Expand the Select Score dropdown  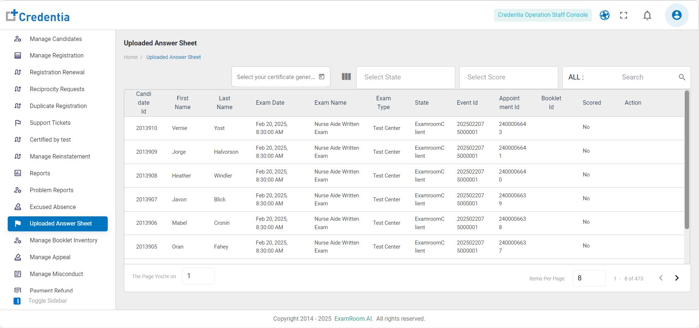click(x=508, y=77)
